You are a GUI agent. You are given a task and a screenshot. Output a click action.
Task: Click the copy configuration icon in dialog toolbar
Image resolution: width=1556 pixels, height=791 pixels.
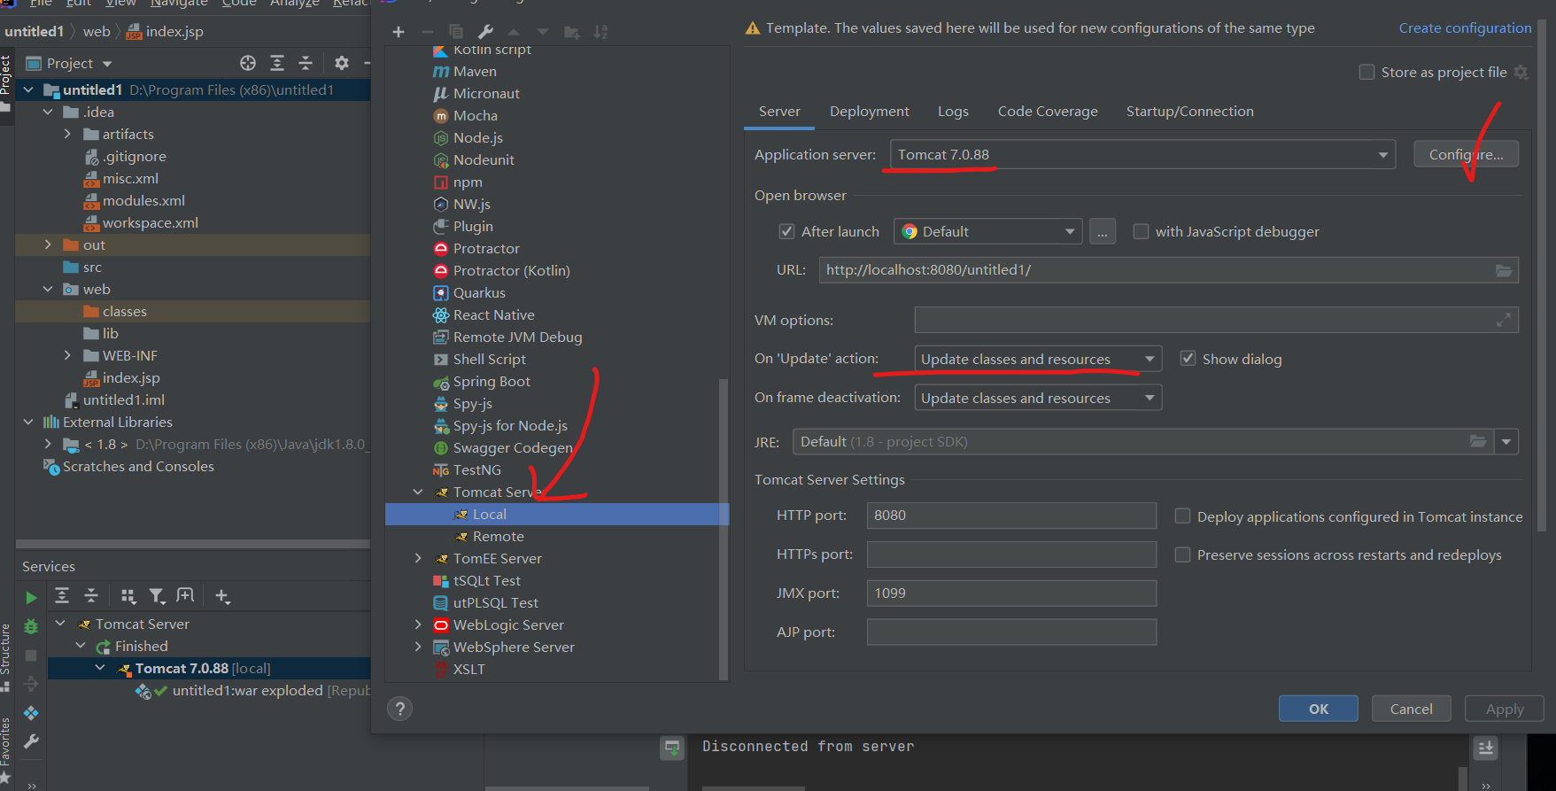(456, 32)
